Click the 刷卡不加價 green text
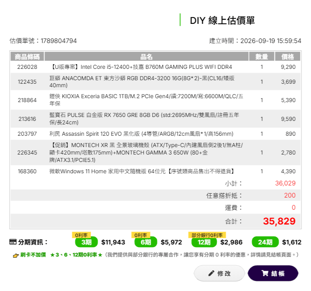Image resolution: width=311 pixels, height=291 pixels. coord(33,255)
